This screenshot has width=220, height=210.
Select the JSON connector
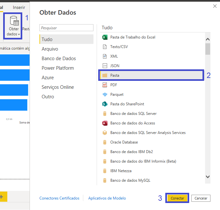(x=115, y=66)
